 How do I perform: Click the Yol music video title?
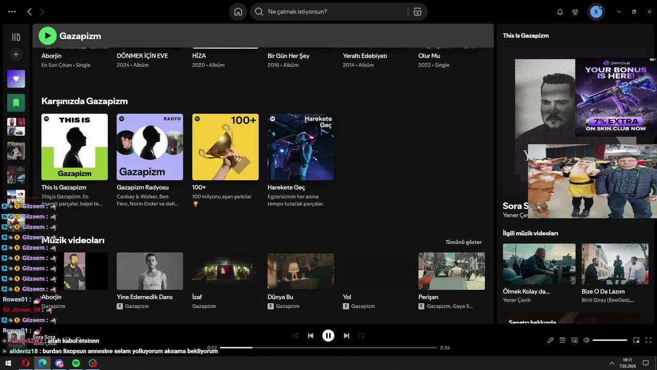347,297
